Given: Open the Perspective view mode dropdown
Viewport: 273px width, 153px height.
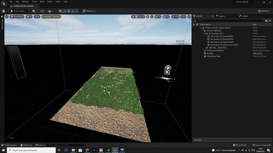Looking at the screenshot, I should [x=17, y=17].
